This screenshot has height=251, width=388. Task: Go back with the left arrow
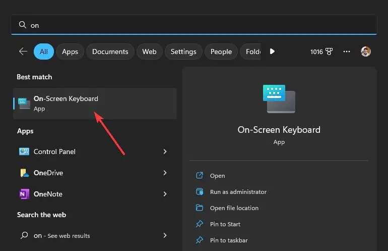23,52
